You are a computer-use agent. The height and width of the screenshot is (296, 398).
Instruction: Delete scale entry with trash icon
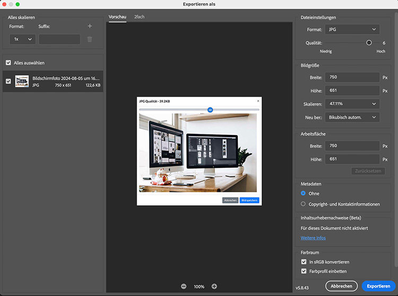[90, 39]
